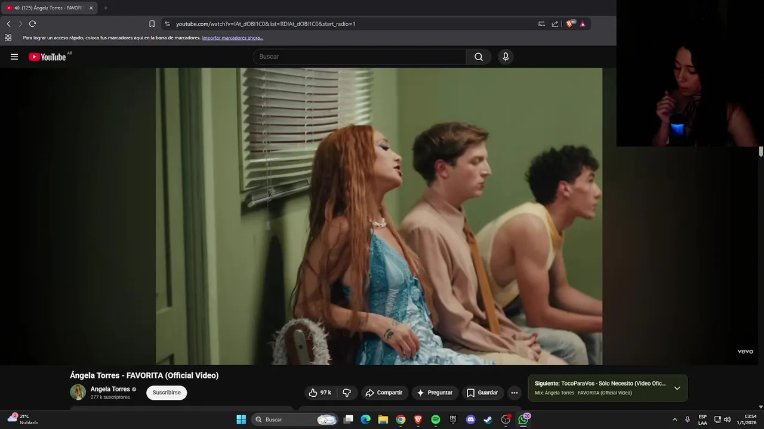Image resolution: width=764 pixels, height=429 pixels.
Task: Open more actions three-dot menu
Action: click(515, 393)
